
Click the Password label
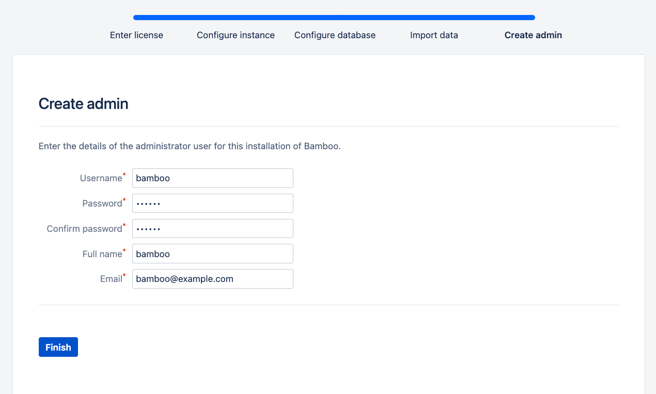pos(103,203)
